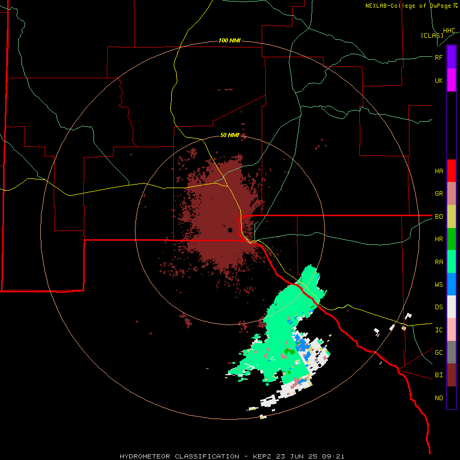This screenshot has width=460, height=460.
Task: Click the dark green heavy rain patch in the echo
Action: tap(289, 351)
